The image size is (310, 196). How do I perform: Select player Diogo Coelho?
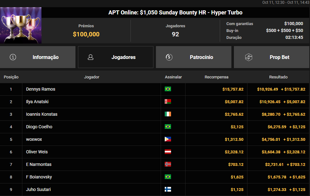tap(39, 127)
